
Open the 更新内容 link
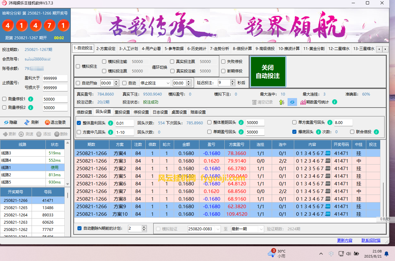click(344, 240)
